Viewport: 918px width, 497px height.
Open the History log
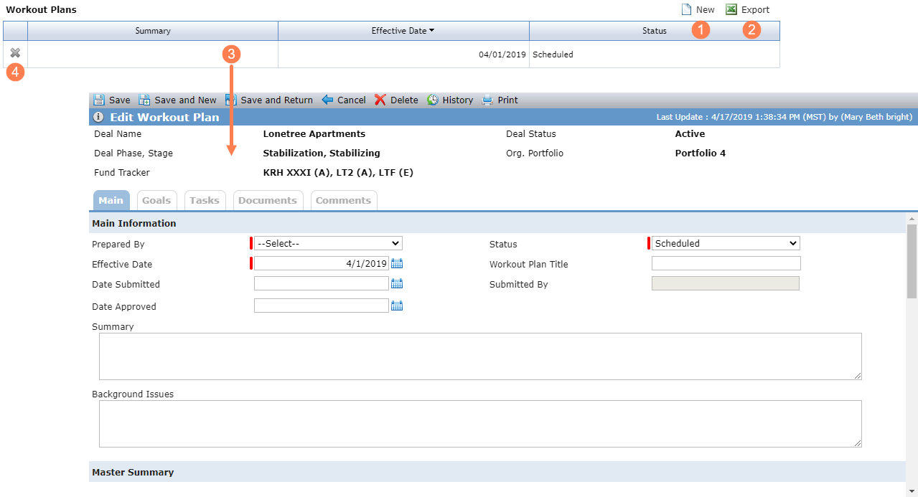[450, 100]
